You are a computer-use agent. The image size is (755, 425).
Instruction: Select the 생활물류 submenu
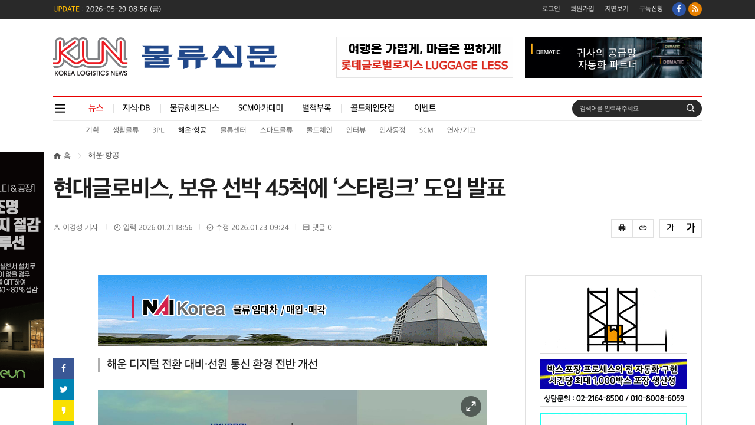(x=126, y=130)
